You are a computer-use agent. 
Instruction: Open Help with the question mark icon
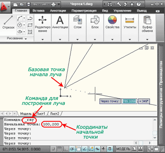[x=139, y=5]
